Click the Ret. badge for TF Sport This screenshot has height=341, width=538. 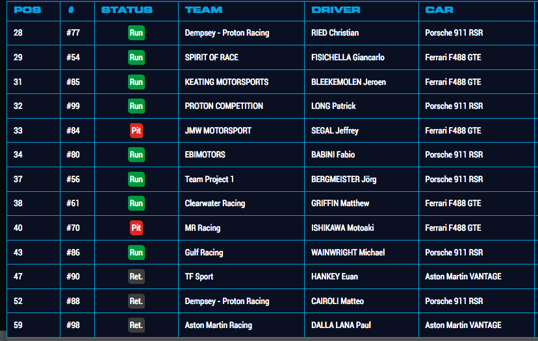(x=136, y=277)
